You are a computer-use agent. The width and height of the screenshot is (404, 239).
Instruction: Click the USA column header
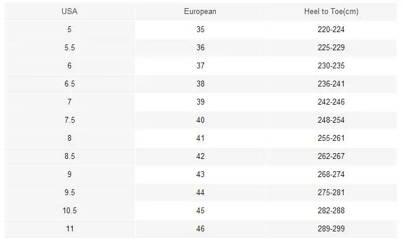point(69,11)
